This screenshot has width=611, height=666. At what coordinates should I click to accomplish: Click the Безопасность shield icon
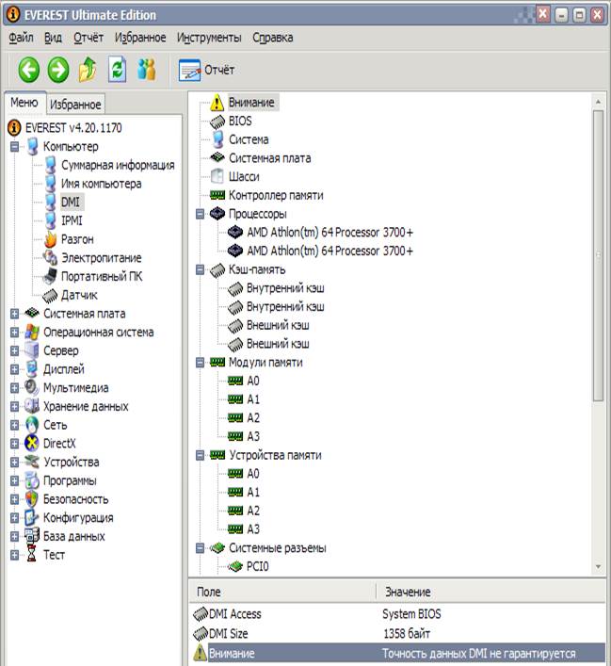[32, 498]
